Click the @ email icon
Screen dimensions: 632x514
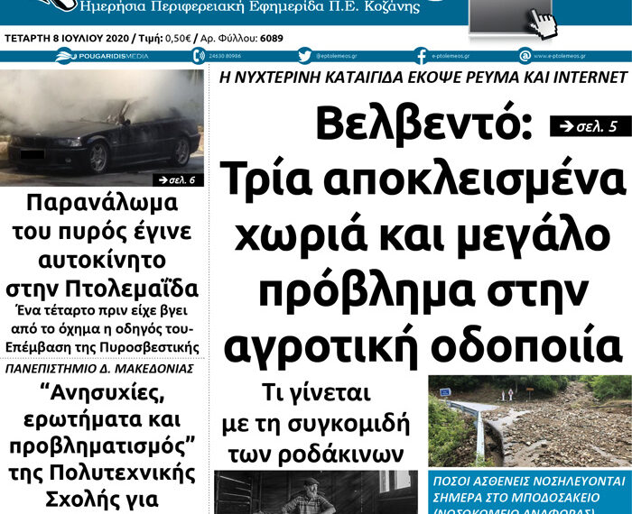(525, 56)
